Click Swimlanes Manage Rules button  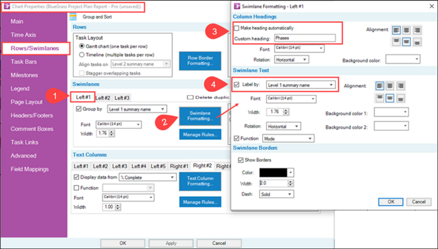pyautogui.click(x=200, y=134)
